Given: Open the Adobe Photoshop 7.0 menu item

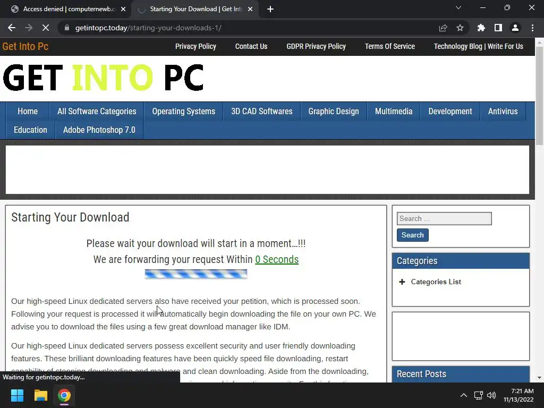Looking at the screenshot, I should pyautogui.click(x=99, y=130).
